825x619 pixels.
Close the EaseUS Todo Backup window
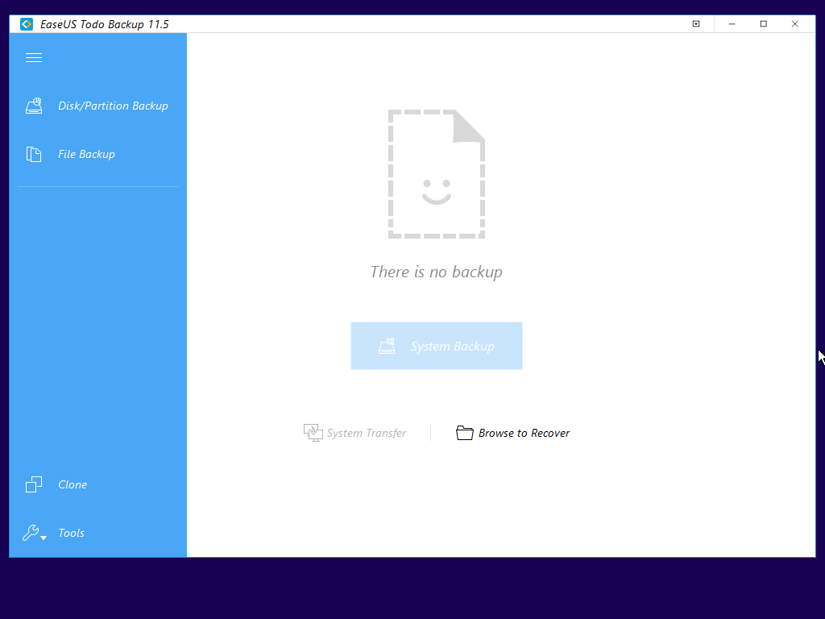click(x=795, y=24)
